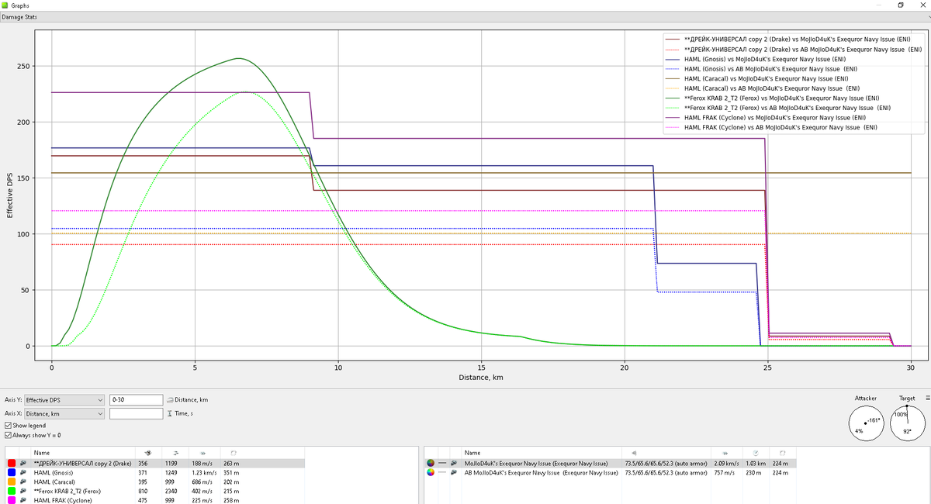This screenshot has height=504, width=931.
Task: Select the AB MoJIoD4uK's Exequror Navy Issue target row
Action: click(611, 472)
